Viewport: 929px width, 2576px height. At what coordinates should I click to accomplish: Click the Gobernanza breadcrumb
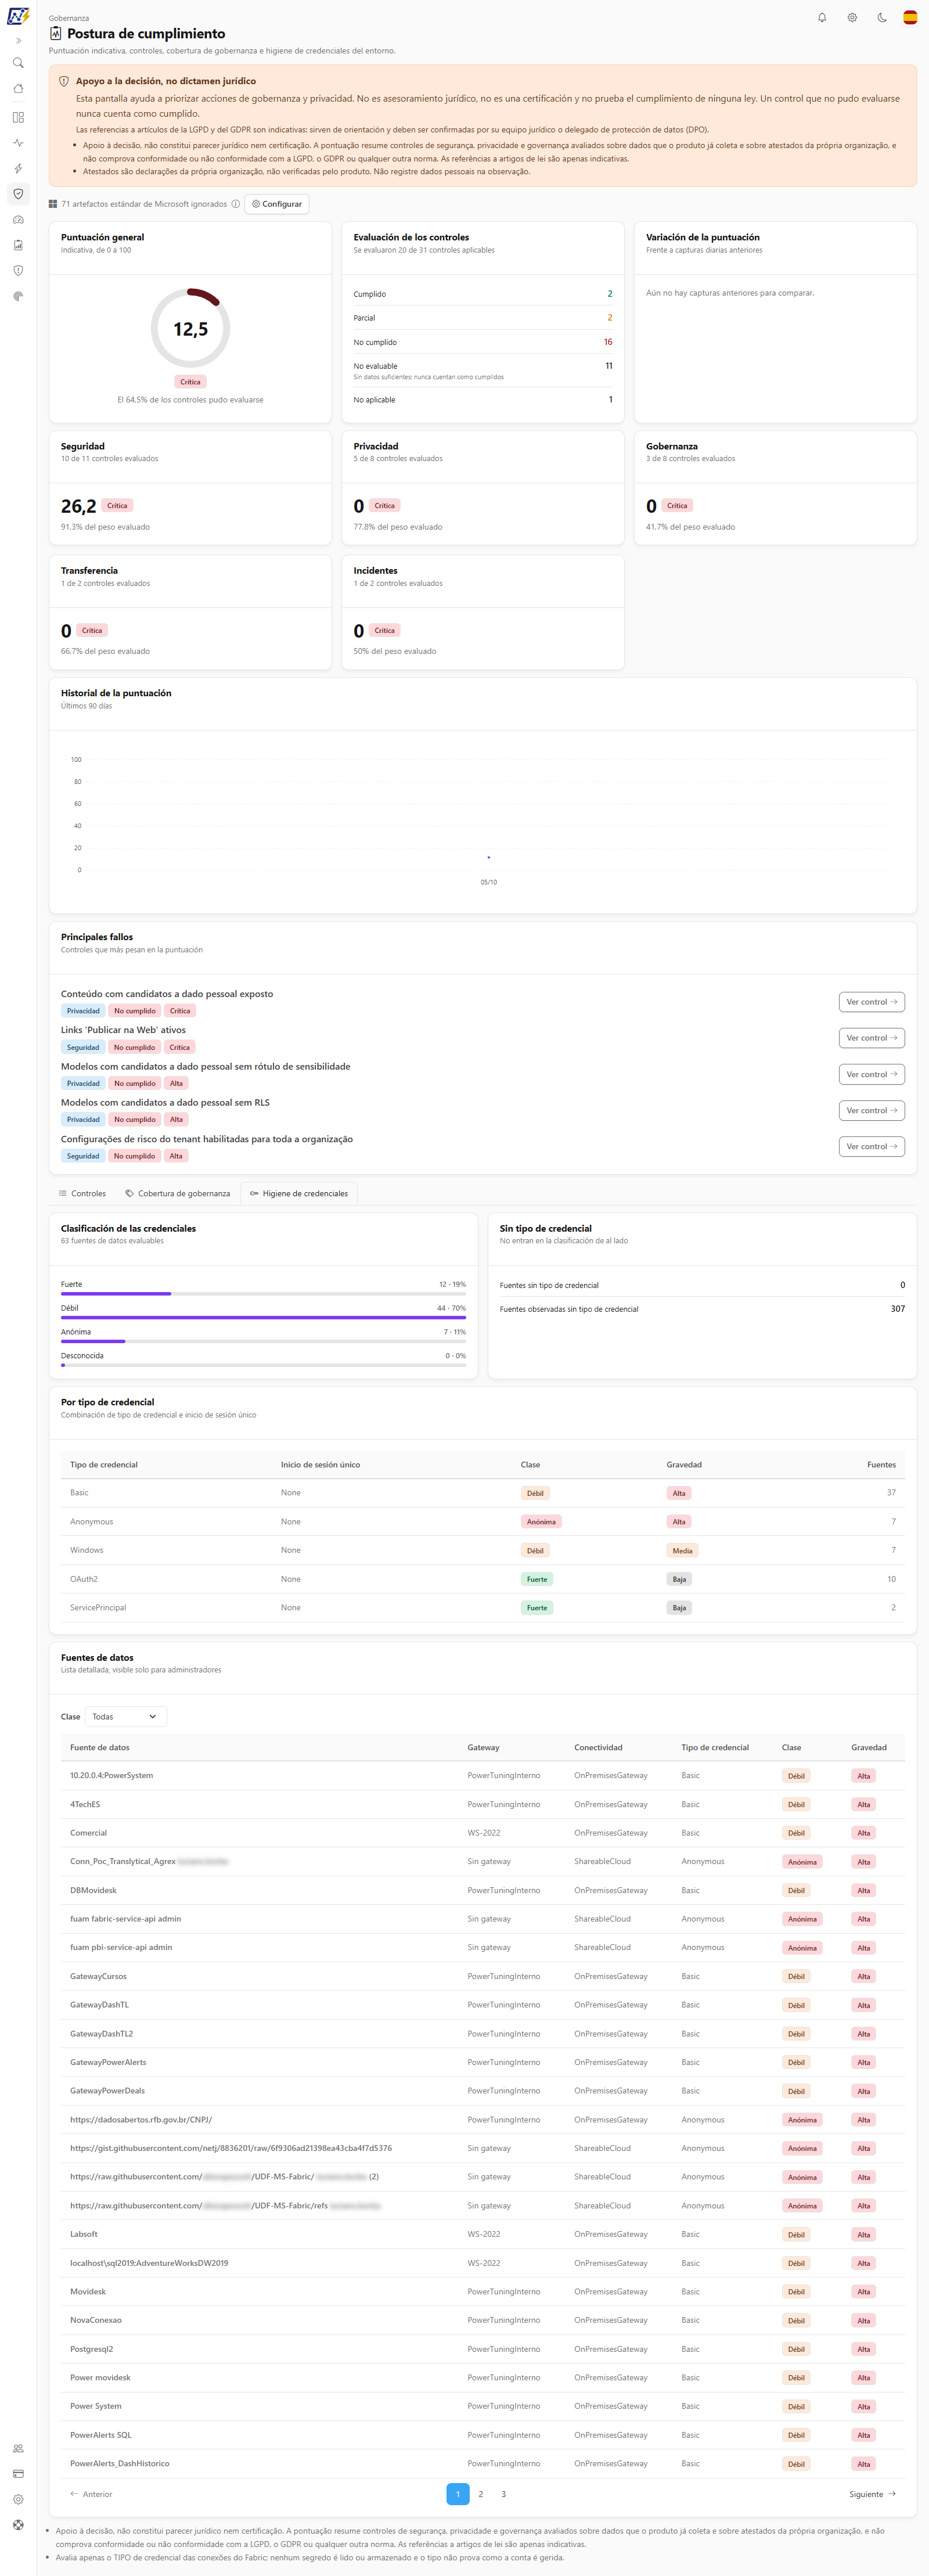69,18
